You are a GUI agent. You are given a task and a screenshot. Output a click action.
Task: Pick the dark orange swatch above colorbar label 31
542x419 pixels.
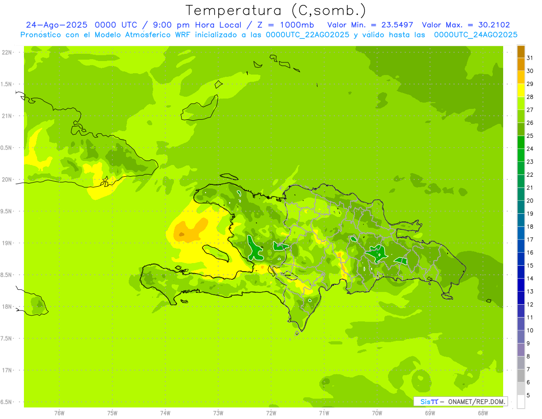[x=521, y=52]
